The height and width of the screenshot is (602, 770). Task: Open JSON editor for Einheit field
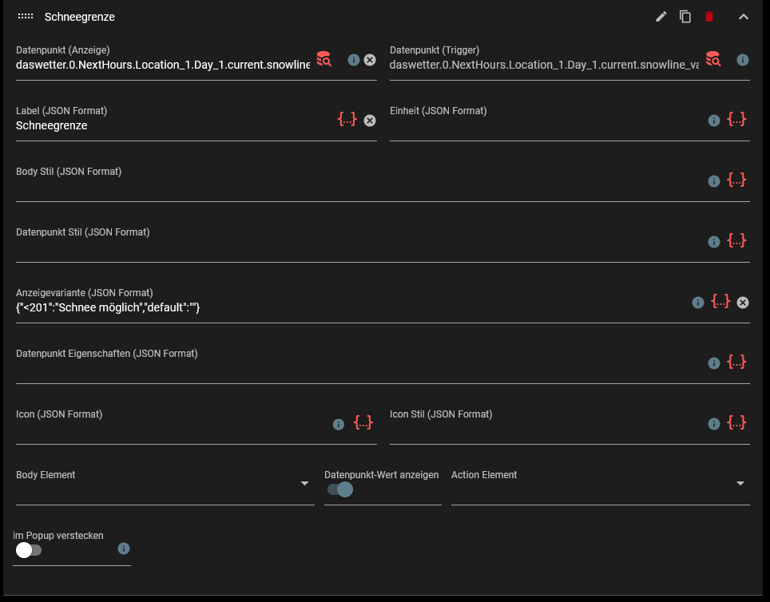pyautogui.click(x=736, y=120)
